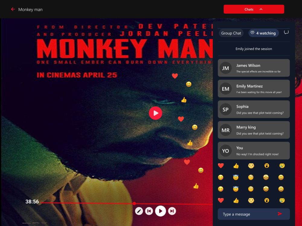302x226 pixels.
Task: Click the 38:56 elapsed time
Action: coord(32,202)
